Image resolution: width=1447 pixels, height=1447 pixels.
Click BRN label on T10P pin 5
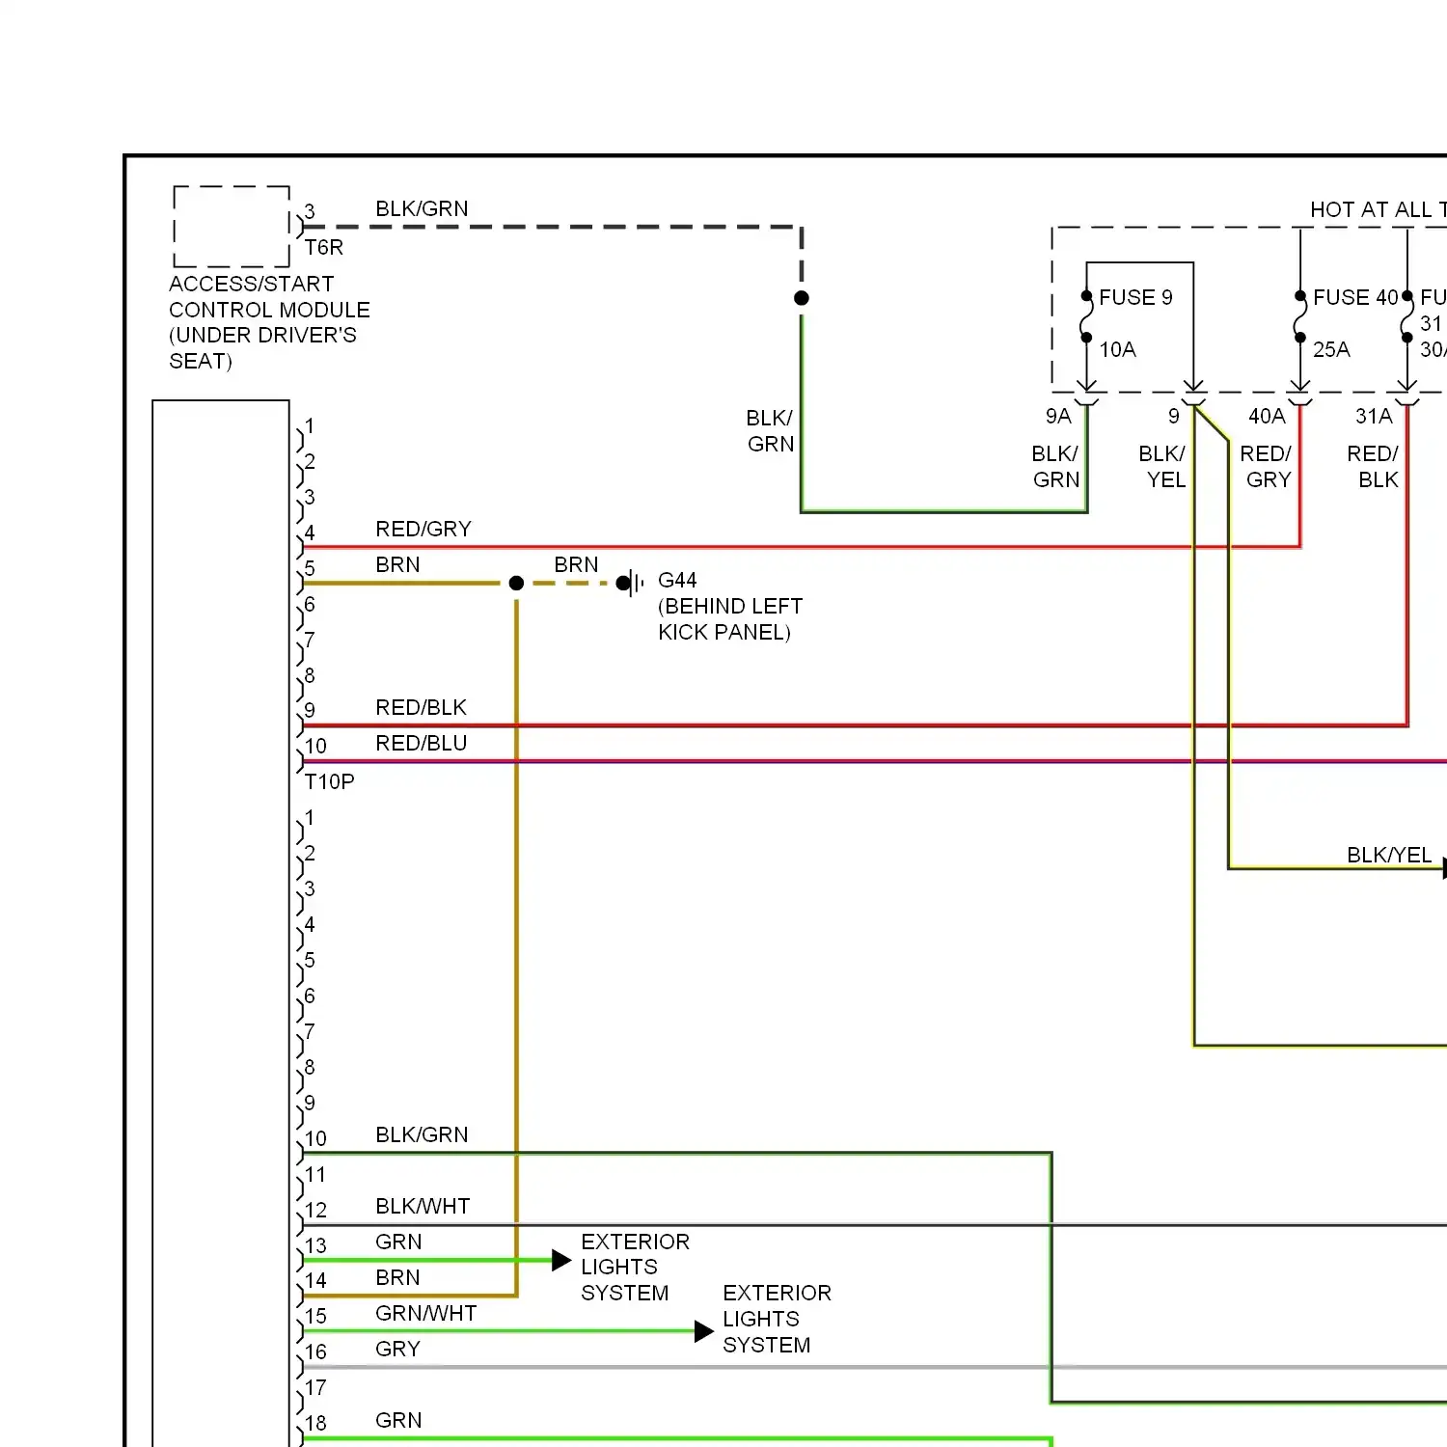click(397, 564)
